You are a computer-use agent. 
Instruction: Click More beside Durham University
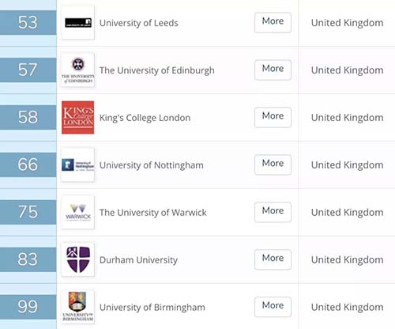[x=273, y=259]
